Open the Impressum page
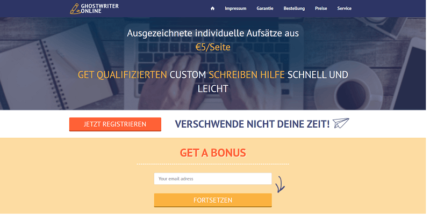This screenshot has height=216, width=430. pyautogui.click(x=235, y=9)
